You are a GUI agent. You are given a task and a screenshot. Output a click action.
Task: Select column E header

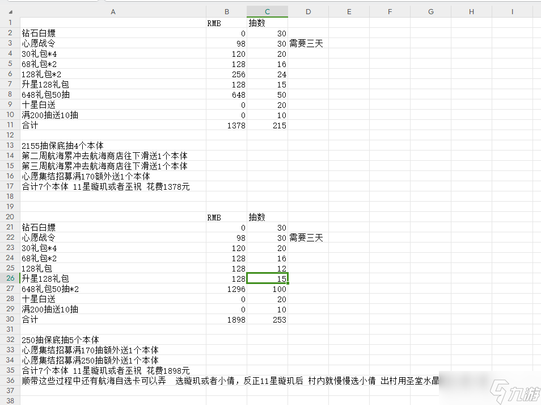pyautogui.click(x=349, y=12)
